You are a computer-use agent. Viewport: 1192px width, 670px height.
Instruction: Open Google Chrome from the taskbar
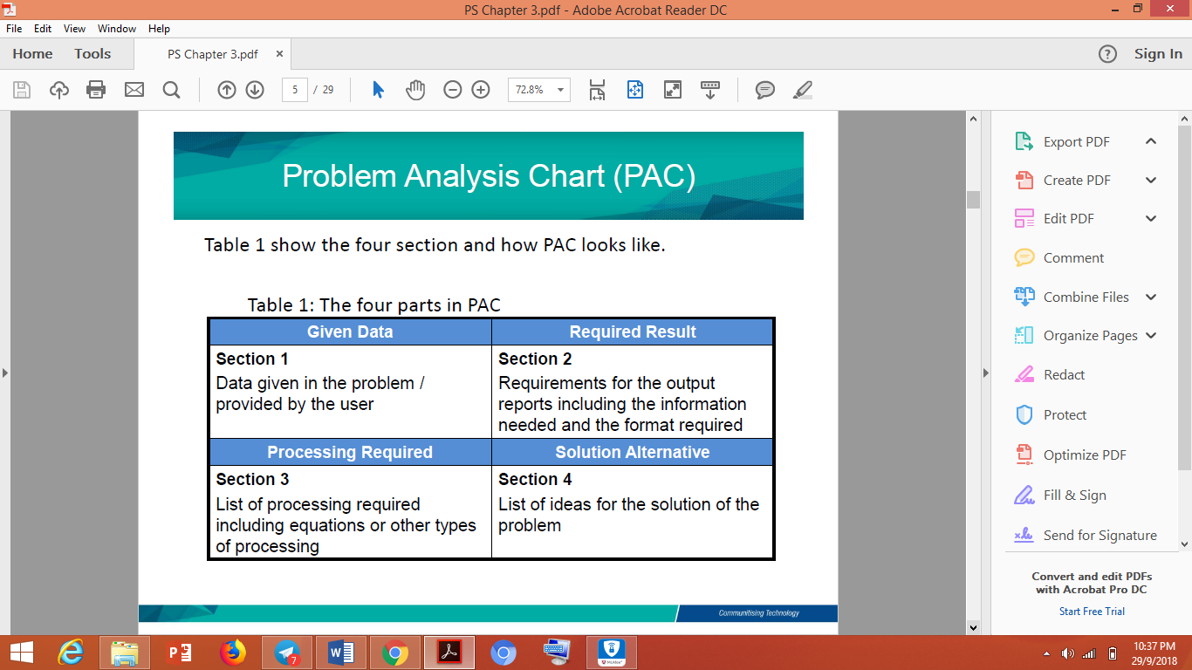(395, 652)
